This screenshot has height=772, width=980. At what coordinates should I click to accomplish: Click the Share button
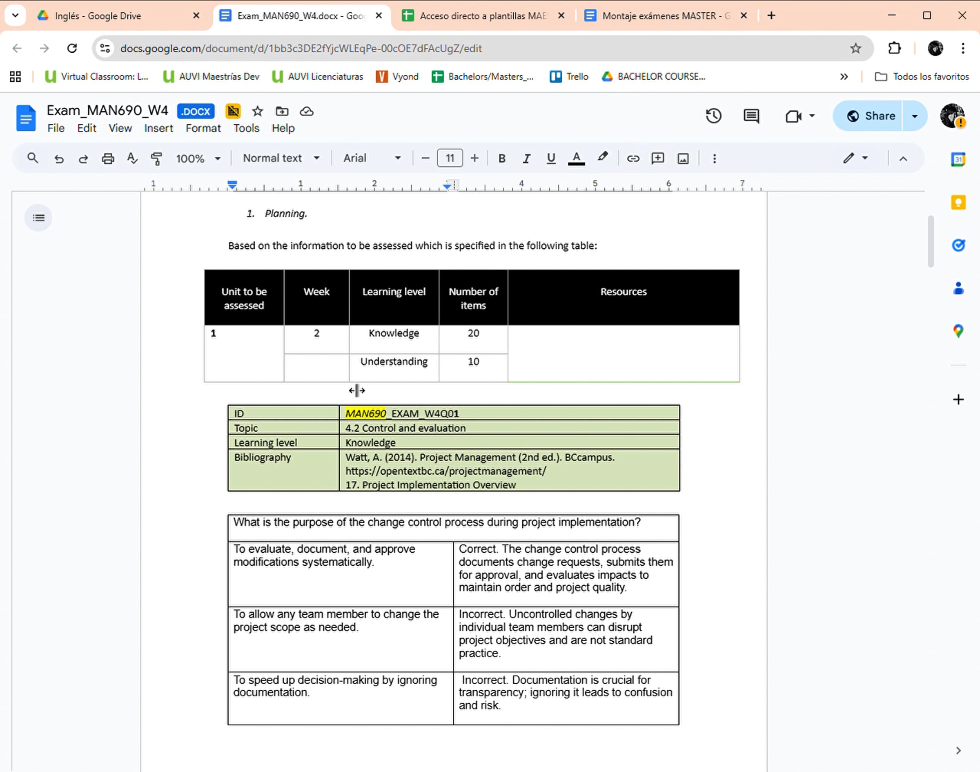(x=870, y=116)
